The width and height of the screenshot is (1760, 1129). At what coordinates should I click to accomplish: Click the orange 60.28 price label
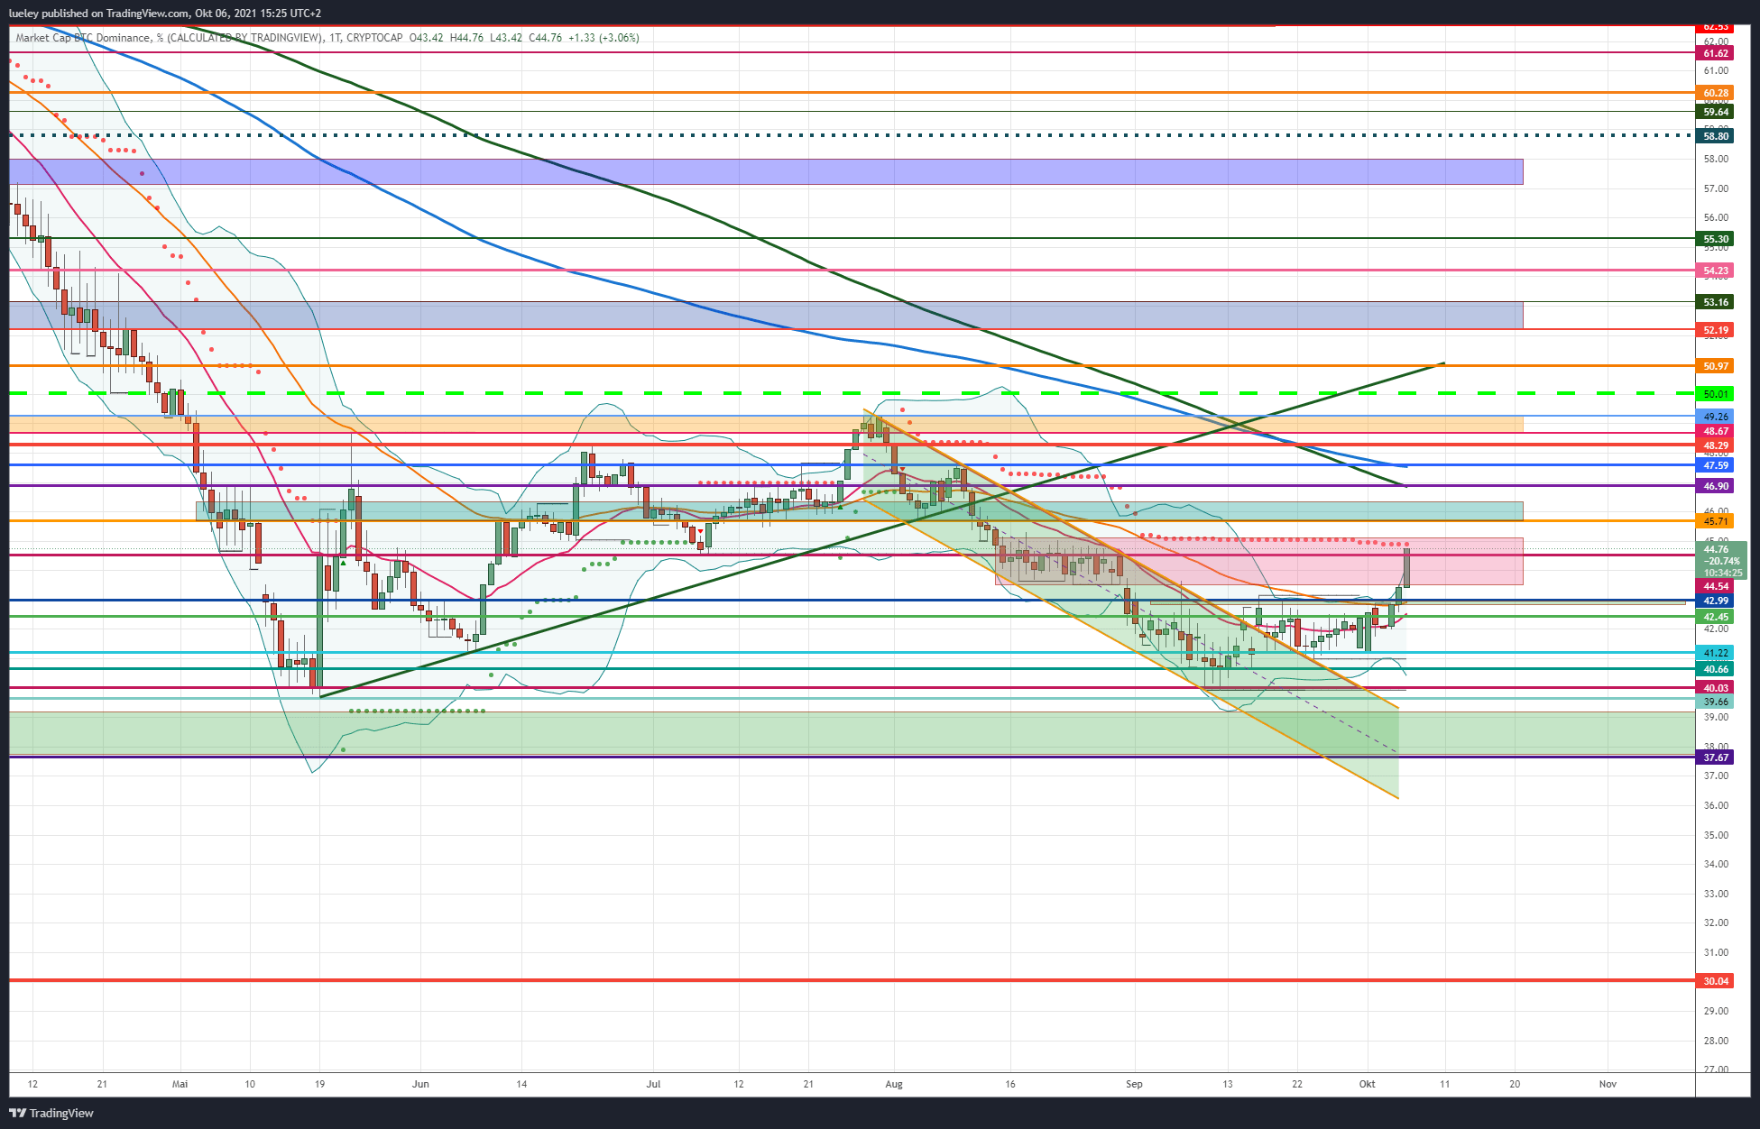[x=1715, y=93]
